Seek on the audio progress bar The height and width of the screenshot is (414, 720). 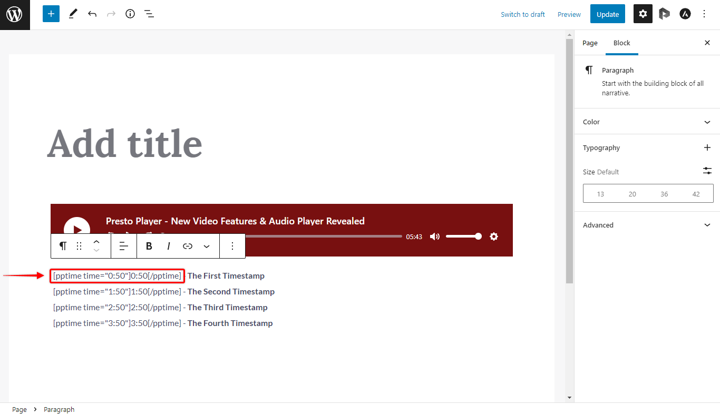pyautogui.click(x=324, y=236)
